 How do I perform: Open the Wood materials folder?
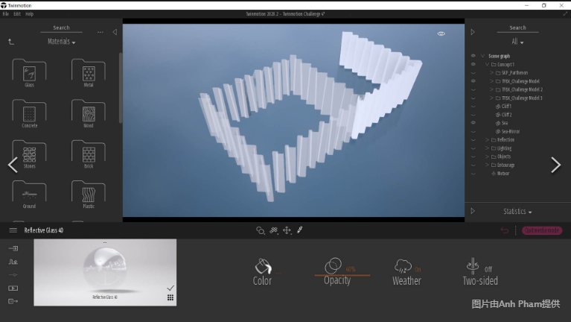[89, 113]
